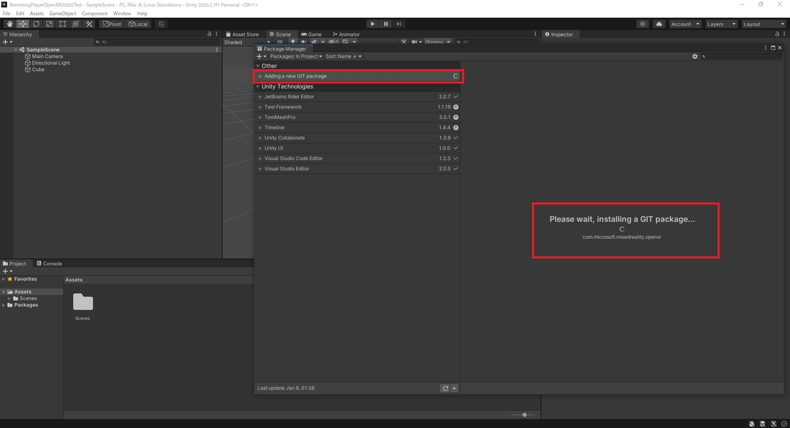This screenshot has height=428, width=790.
Task: Open Unity cloud services
Action: click(660, 24)
